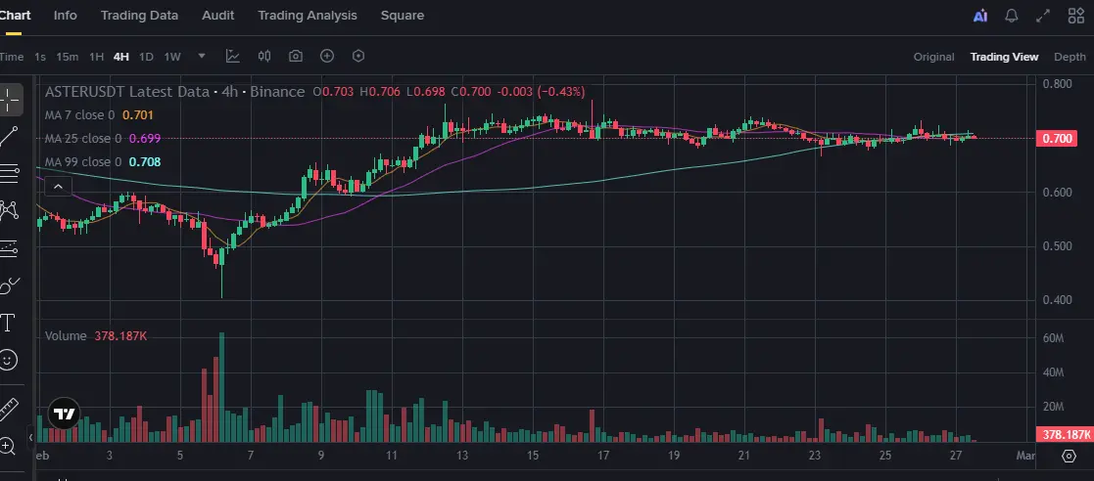This screenshot has height=481, width=1094.
Task: Open the Trading Data tab
Action: click(x=139, y=16)
